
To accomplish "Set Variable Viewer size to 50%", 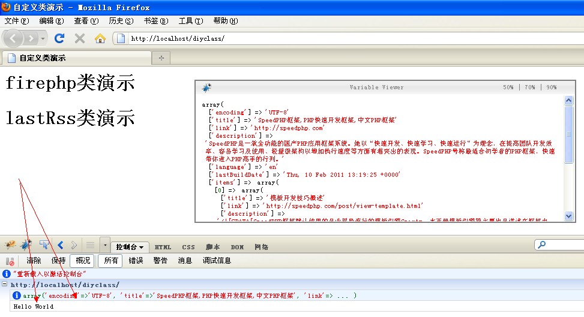I will coord(508,87).
